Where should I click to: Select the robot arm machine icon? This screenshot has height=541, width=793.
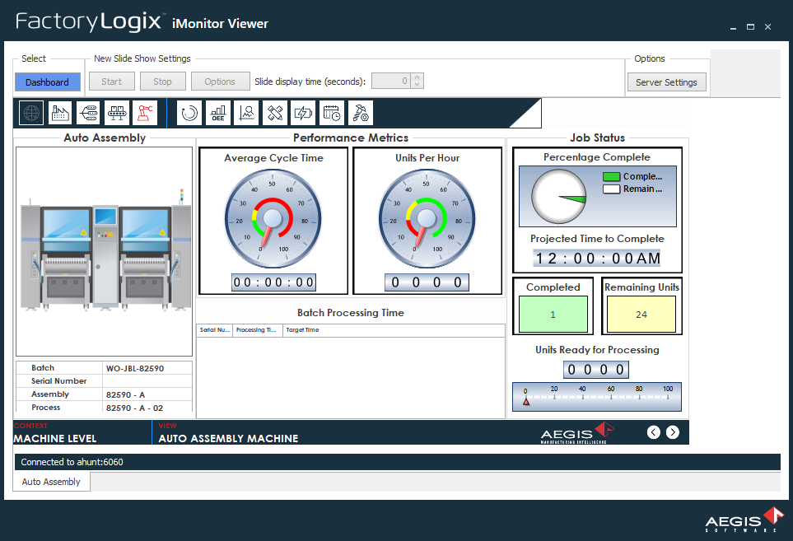click(x=145, y=113)
